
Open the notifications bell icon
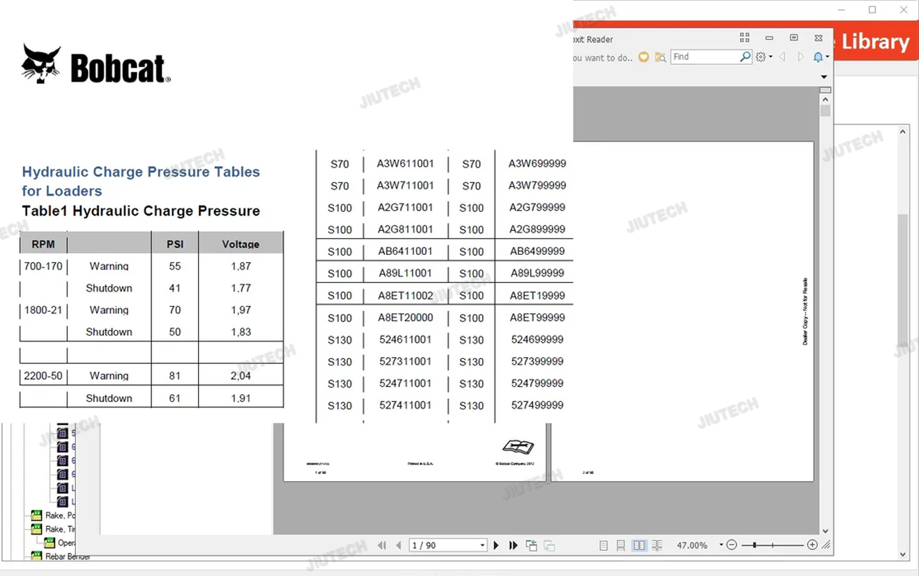coord(818,57)
